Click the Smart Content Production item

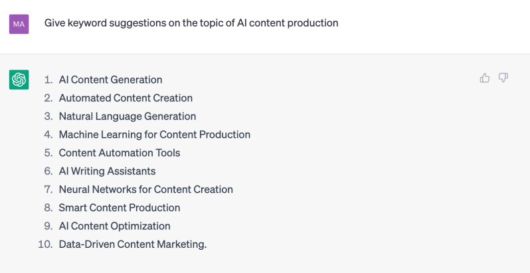pos(120,207)
